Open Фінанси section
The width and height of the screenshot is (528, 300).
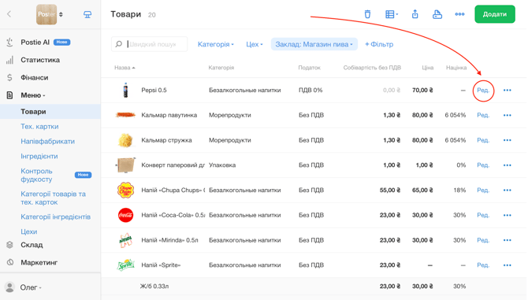click(x=35, y=78)
